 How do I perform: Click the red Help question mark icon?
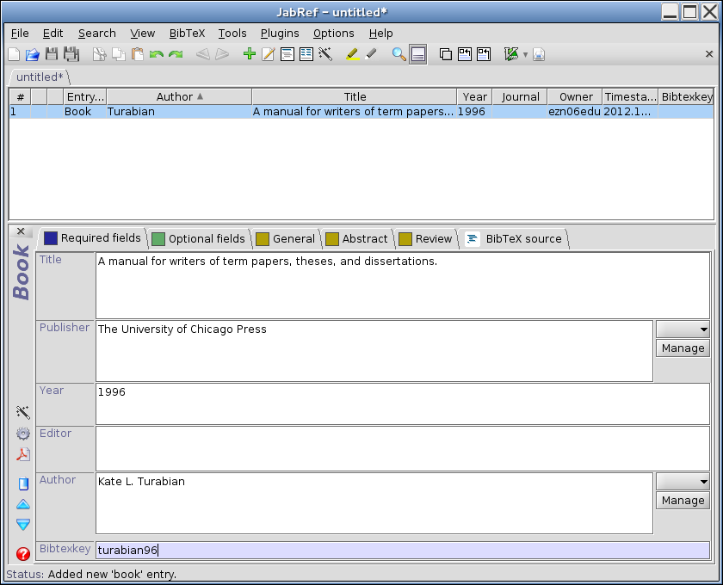pyautogui.click(x=23, y=555)
